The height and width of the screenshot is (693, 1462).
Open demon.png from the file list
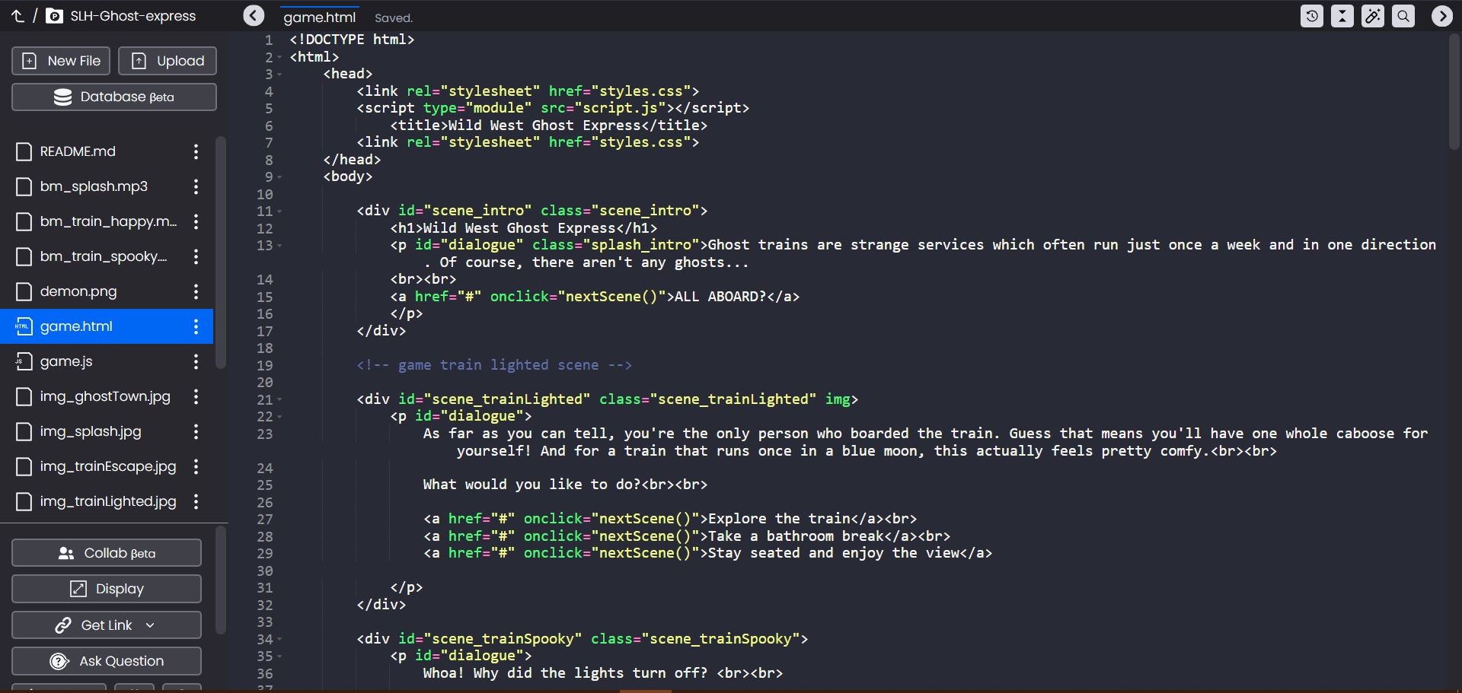coord(78,291)
